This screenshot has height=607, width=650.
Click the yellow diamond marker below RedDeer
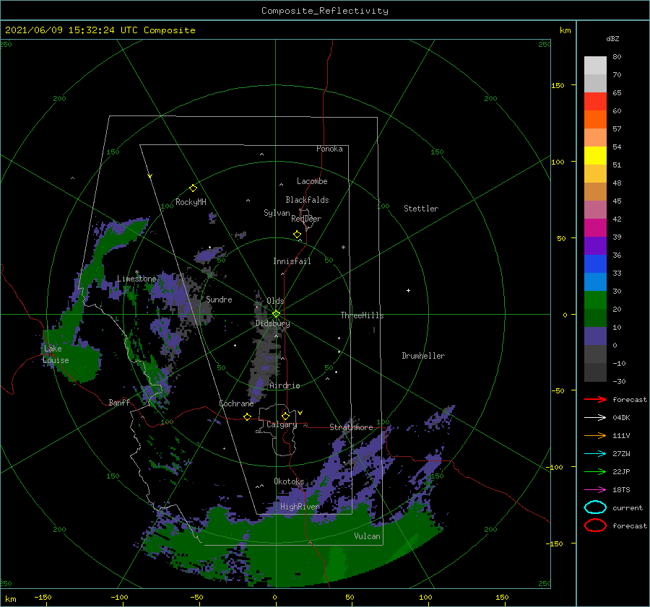(x=297, y=234)
